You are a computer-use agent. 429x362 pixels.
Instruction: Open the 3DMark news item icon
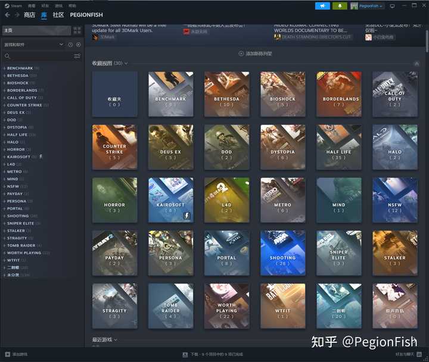[x=95, y=37]
